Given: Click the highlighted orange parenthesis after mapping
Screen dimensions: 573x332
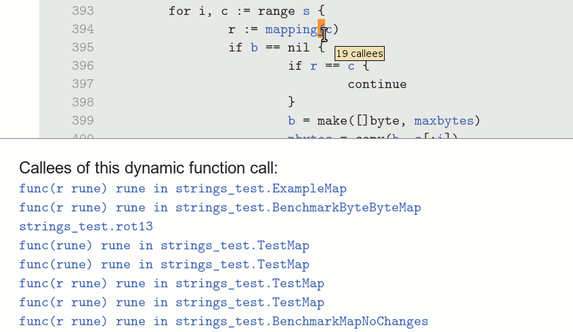Looking at the screenshot, I should point(321,29).
